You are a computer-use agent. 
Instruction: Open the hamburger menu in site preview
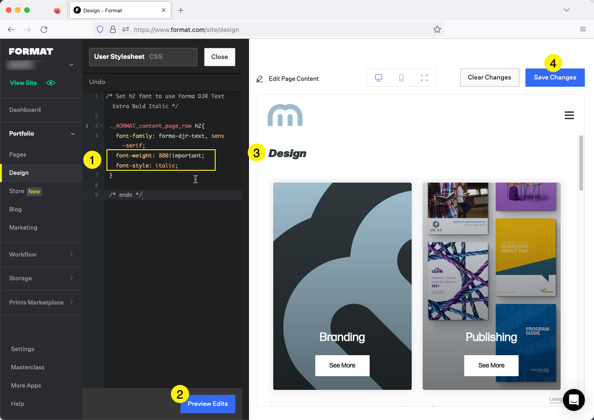coord(569,115)
